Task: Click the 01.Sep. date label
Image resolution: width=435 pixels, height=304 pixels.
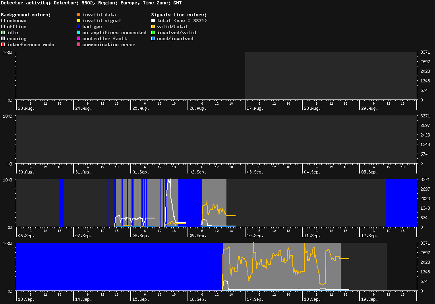Action: coord(141,172)
